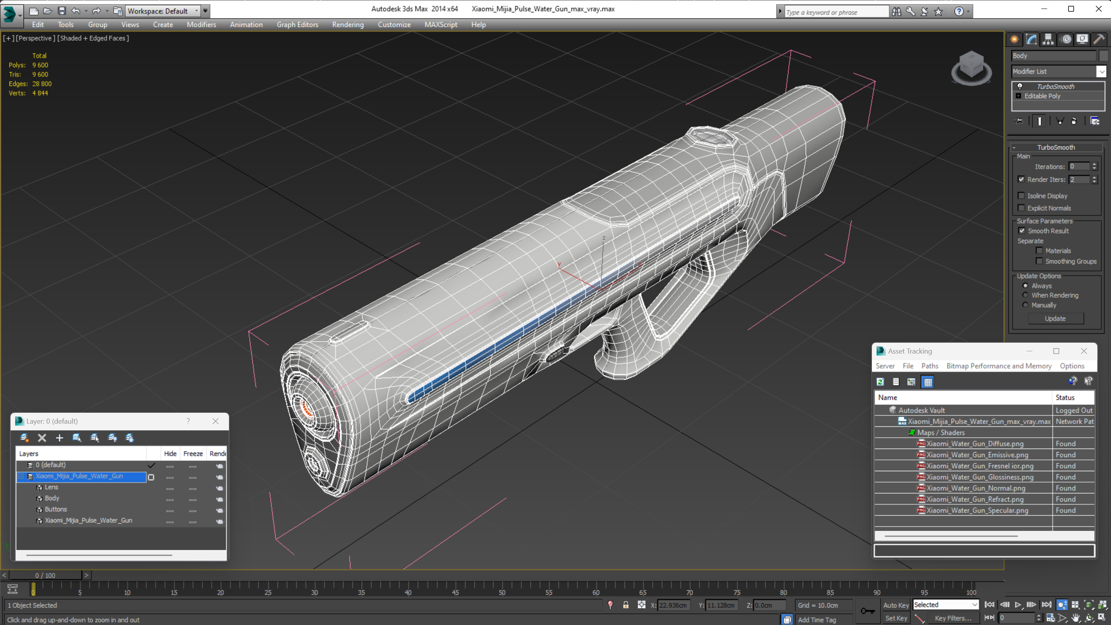Screen dimensions: 1111x625
Task: Open the Graph Editors menu
Action: point(297,25)
